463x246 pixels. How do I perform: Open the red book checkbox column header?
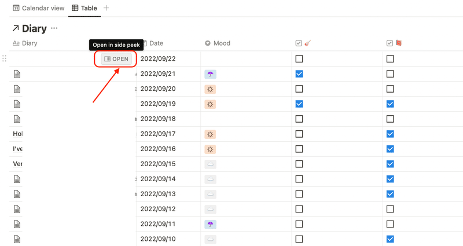click(395, 43)
